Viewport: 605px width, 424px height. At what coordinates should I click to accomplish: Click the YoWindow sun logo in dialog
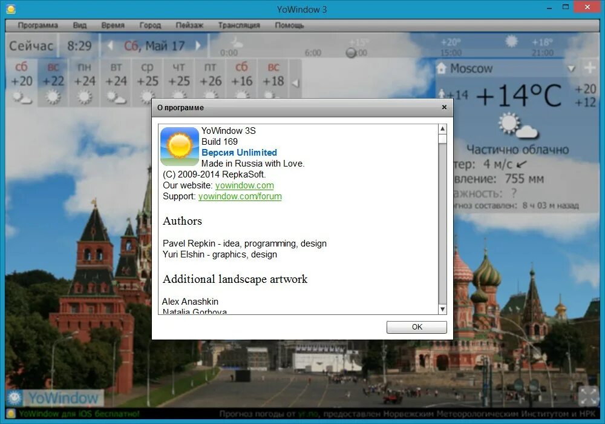coord(180,147)
